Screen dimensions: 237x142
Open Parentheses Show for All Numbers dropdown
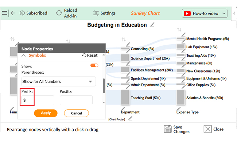coord(59,81)
